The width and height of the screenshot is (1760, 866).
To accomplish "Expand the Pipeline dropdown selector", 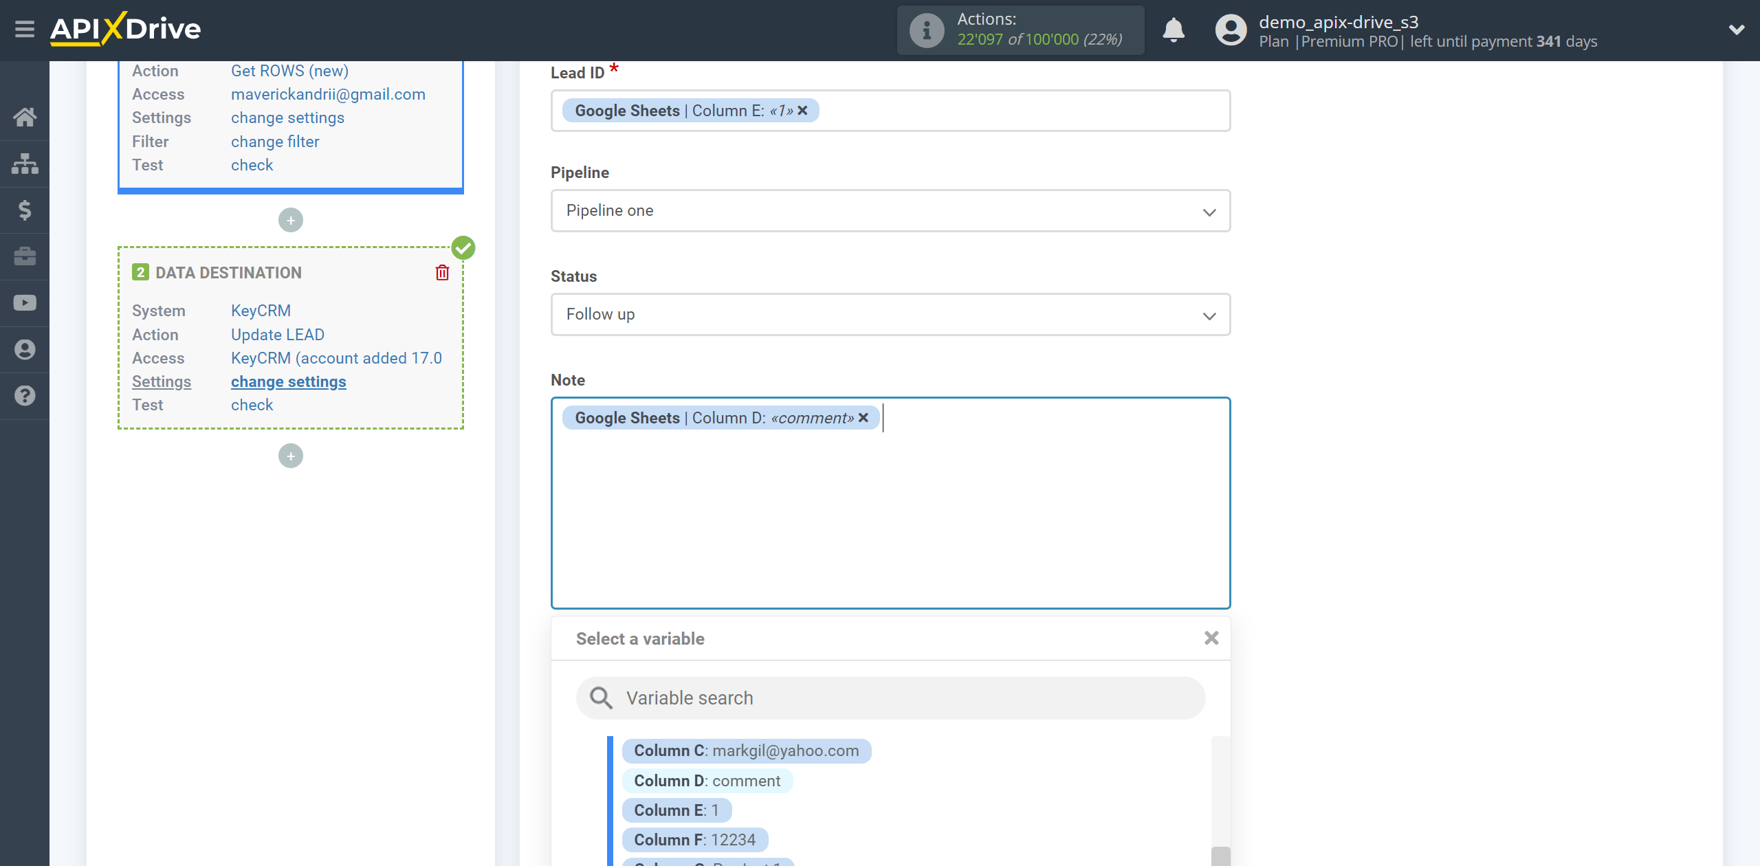I will (890, 210).
